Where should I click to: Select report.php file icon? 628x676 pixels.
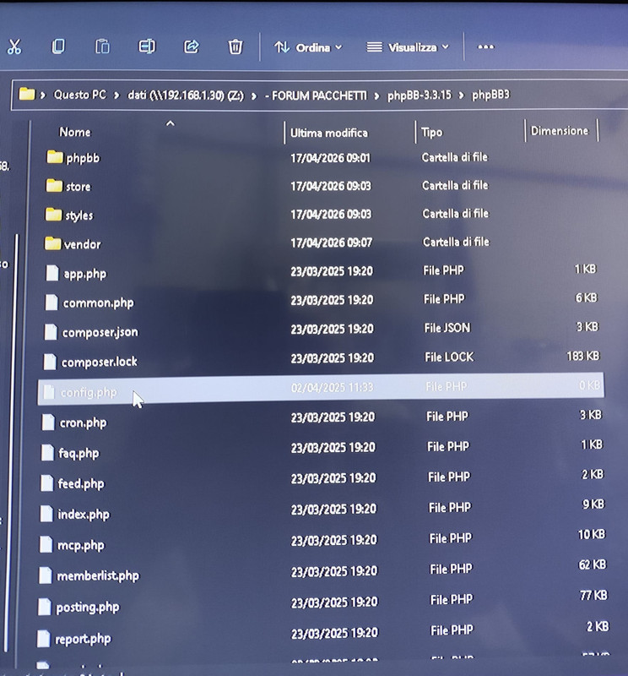pos(44,639)
